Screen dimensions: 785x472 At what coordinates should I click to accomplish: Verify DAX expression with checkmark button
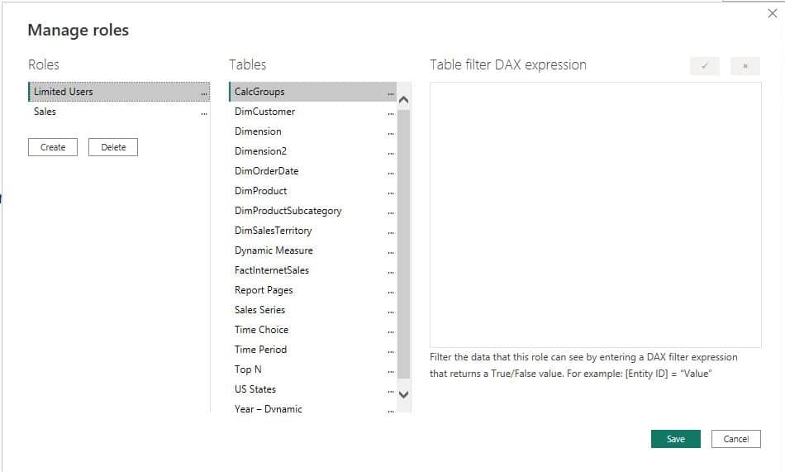pyautogui.click(x=704, y=65)
